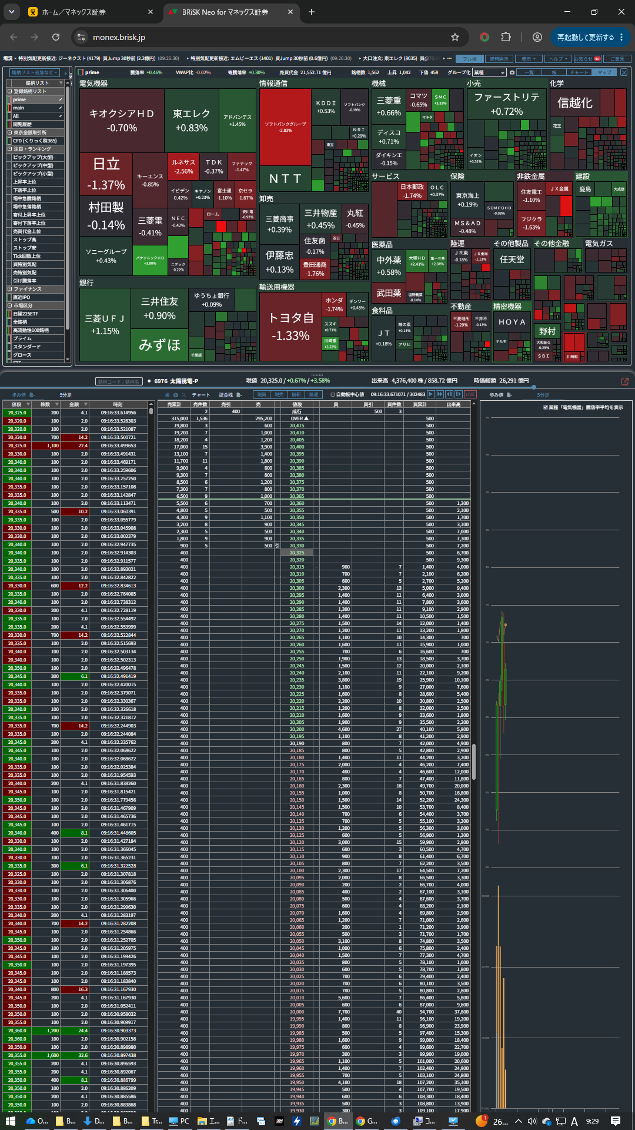Click the camera snapshot icon beside グループ化
This screenshot has height=1130, width=635.
(x=512, y=72)
